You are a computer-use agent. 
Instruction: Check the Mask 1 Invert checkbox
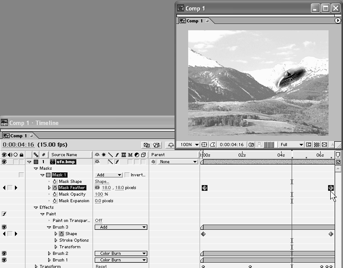tap(127, 175)
